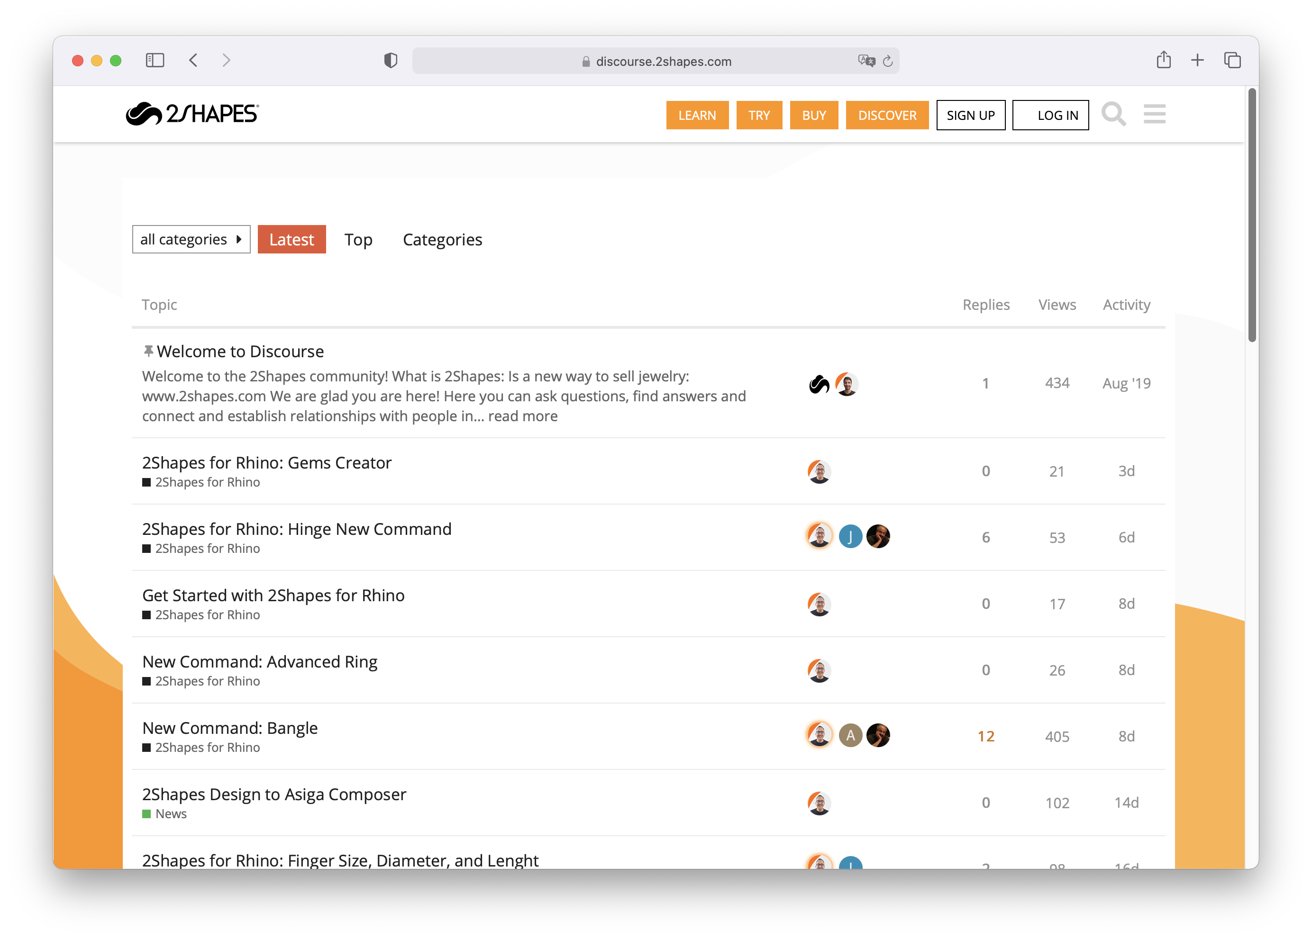
Task: Click the translate icon in address bar
Action: tap(866, 61)
